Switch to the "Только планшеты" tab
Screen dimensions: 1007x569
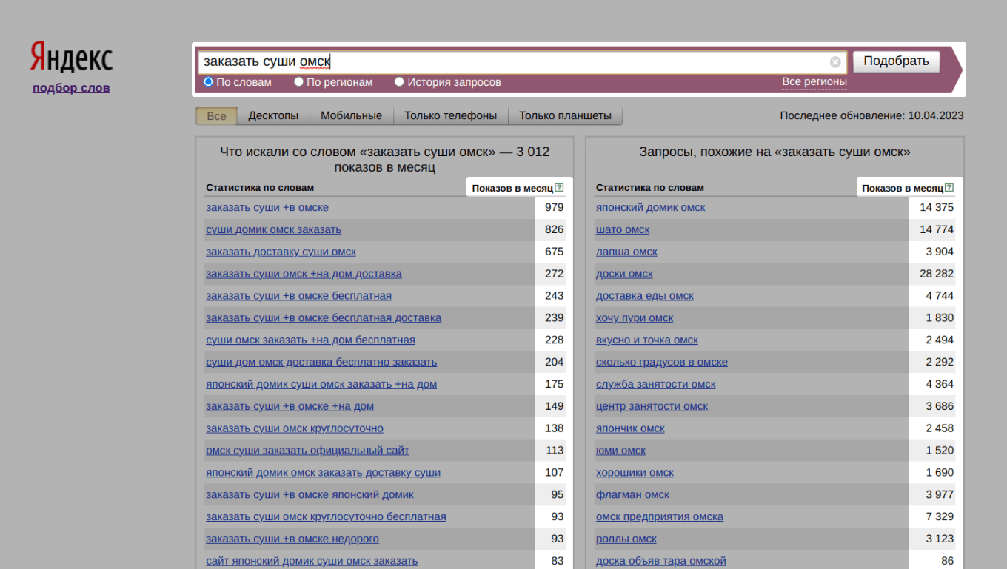[x=565, y=116]
